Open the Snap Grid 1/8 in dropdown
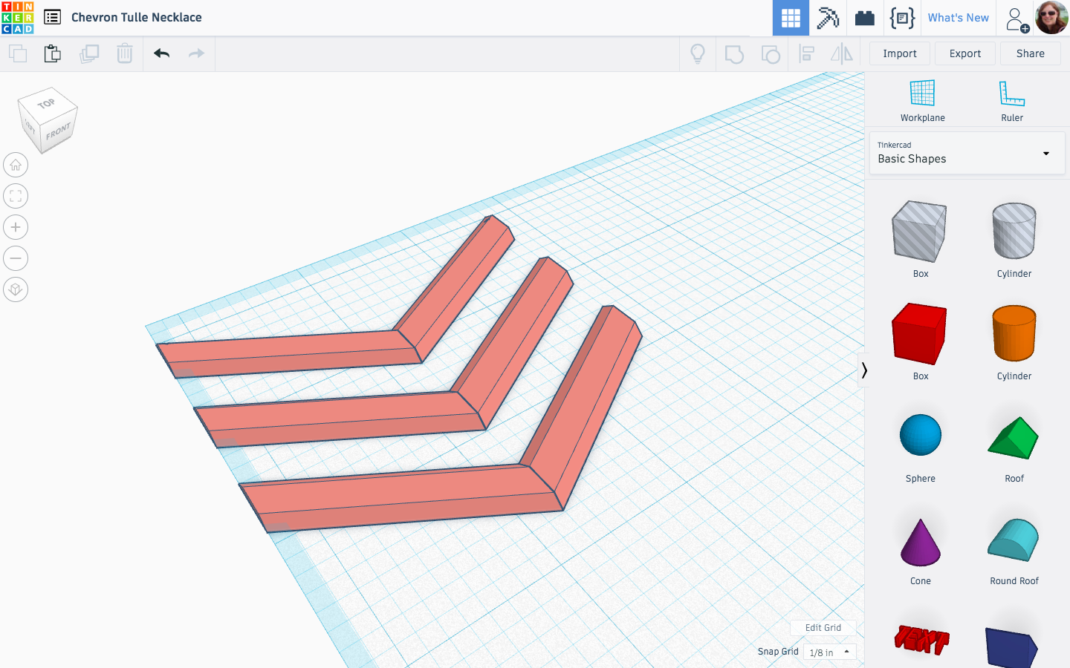The image size is (1070, 668). (x=830, y=652)
